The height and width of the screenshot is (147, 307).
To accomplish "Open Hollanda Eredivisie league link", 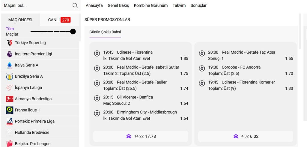I will (x=32, y=132).
